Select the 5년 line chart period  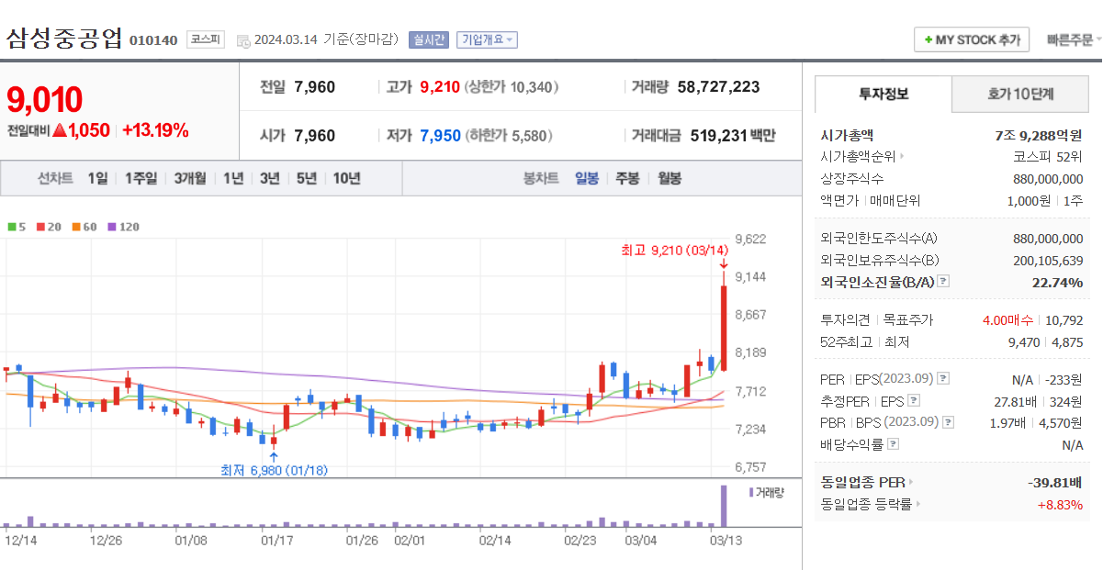pyautogui.click(x=307, y=178)
